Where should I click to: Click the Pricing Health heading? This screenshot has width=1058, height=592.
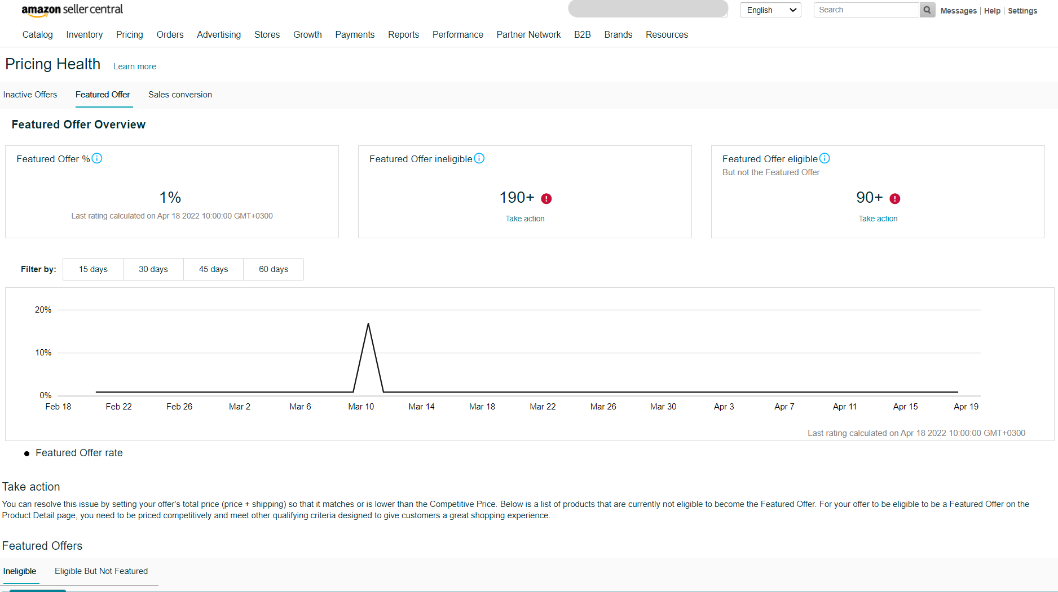53,64
